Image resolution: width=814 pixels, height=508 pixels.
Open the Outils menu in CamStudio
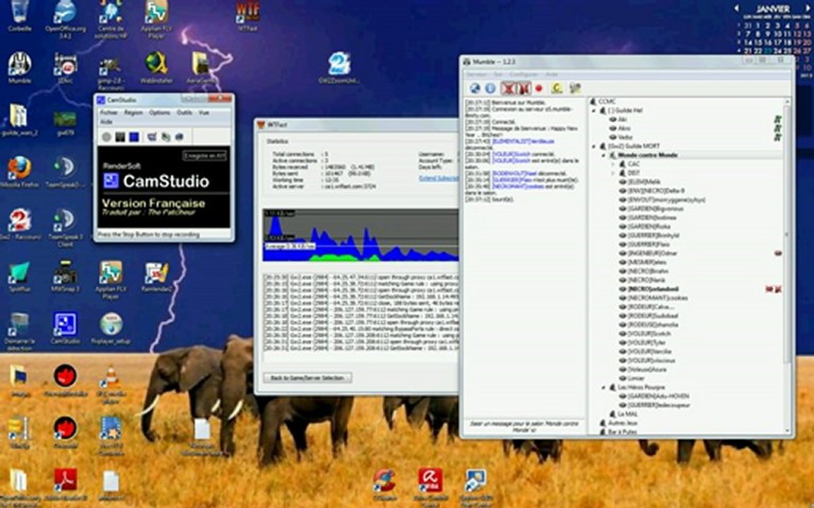pyautogui.click(x=184, y=112)
